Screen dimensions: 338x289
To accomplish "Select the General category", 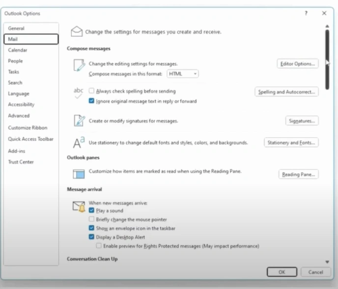I will click(x=31, y=28).
